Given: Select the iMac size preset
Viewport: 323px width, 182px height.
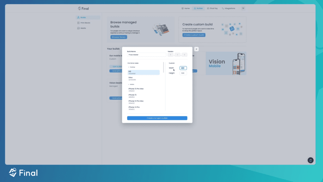Looking at the screenshot, I should point(144,78).
